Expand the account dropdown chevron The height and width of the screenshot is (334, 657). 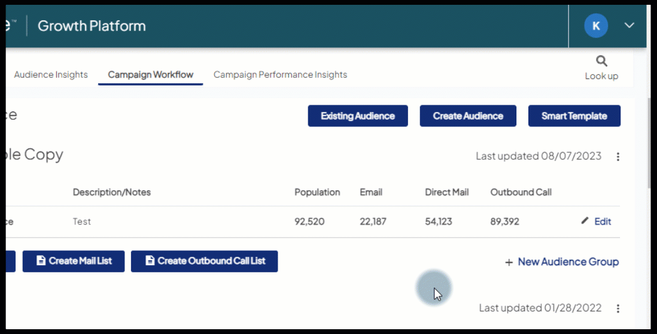click(629, 26)
